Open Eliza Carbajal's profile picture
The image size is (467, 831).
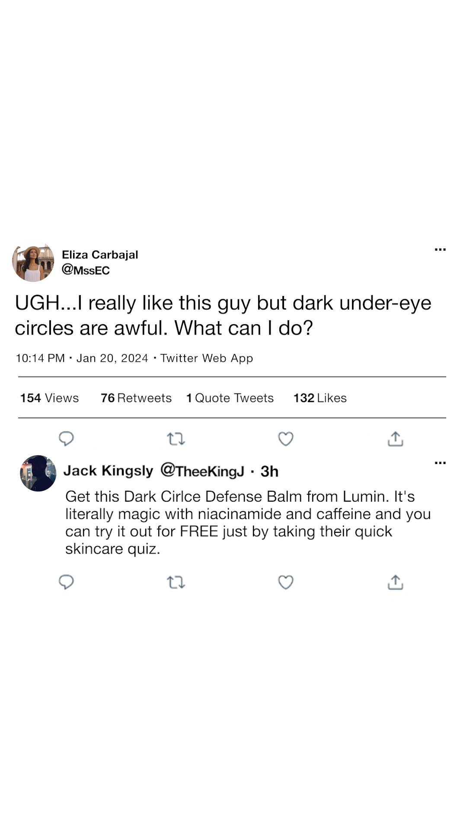point(33,262)
